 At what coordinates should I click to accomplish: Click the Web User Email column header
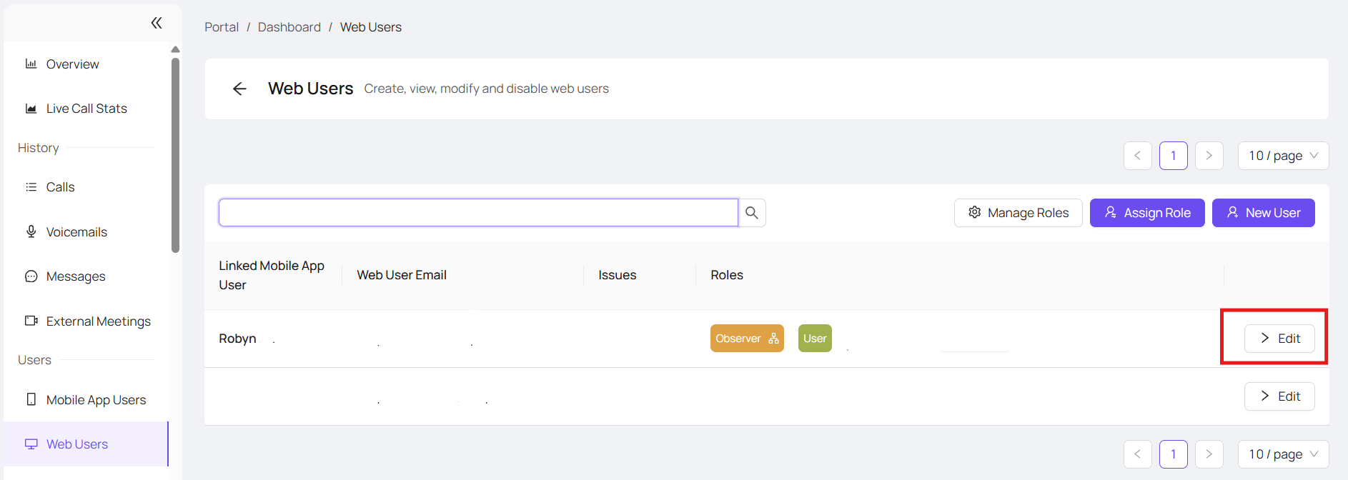(x=402, y=275)
